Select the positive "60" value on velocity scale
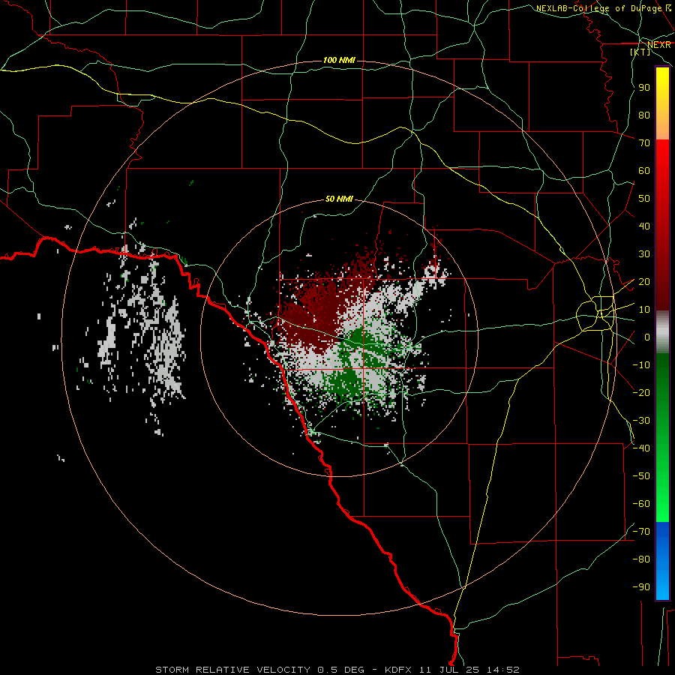The image size is (675, 675). (x=644, y=171)
